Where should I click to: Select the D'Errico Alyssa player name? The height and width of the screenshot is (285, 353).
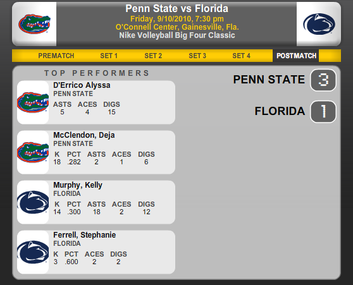pyautogui.click(x=82, y=85)
